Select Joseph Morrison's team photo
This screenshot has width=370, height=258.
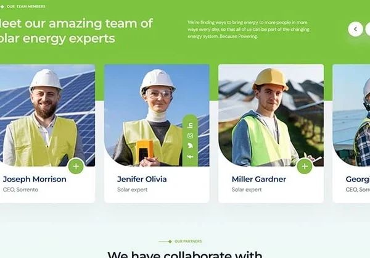click(47, 115)
